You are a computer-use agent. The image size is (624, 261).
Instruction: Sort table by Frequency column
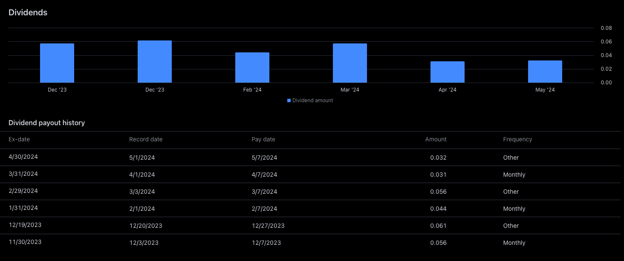pos(517,139)
